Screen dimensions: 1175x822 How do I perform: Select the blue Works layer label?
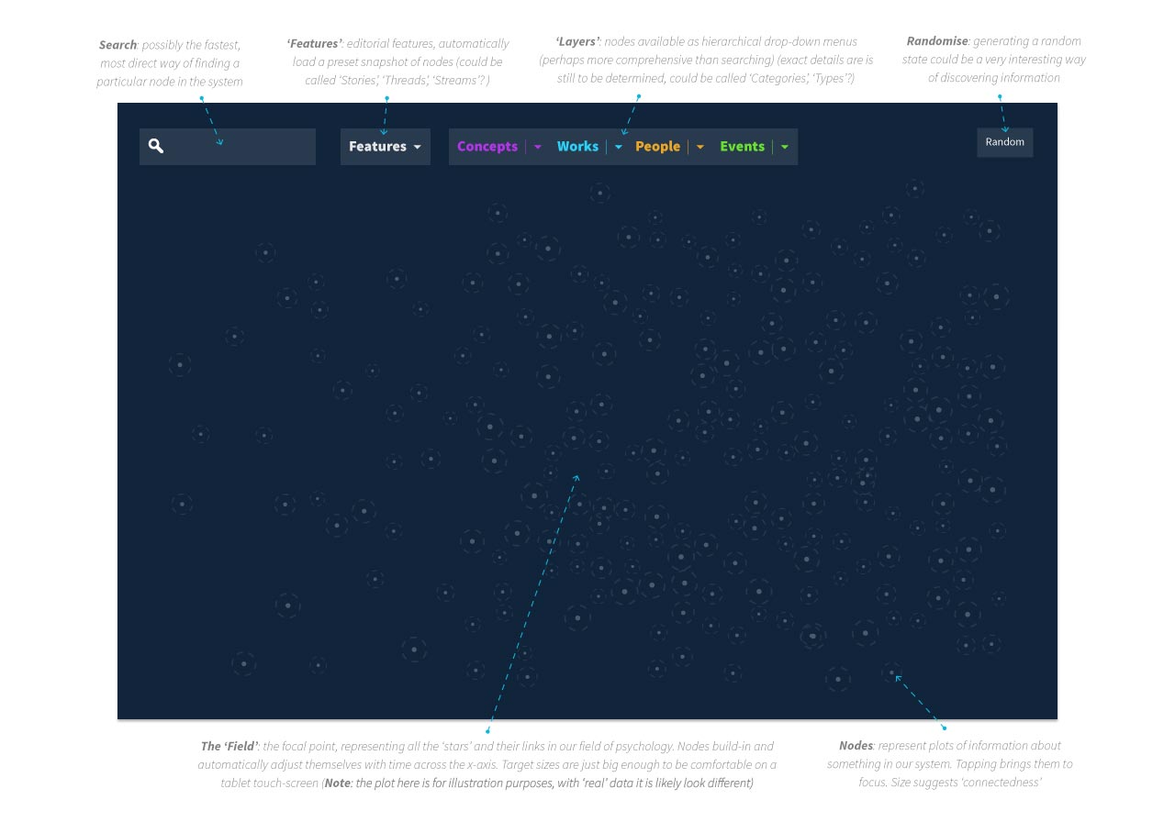[577, 147]
